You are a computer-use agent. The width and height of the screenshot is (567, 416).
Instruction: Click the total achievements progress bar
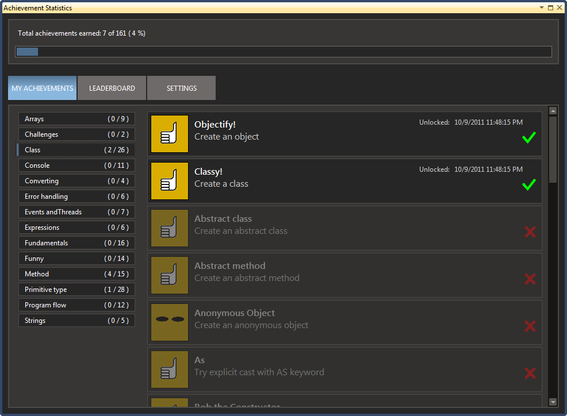[283, 52]
